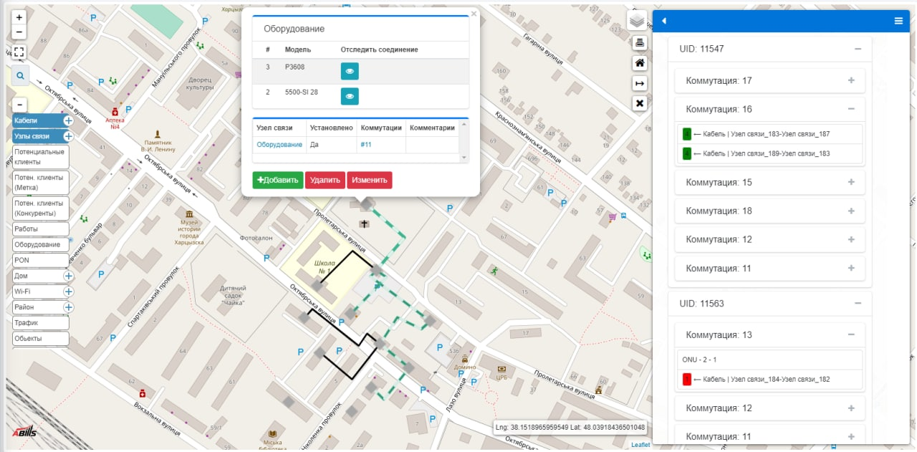Select the Трафик layer item
This screenshot has width=917, height=452.
[40, 323]
